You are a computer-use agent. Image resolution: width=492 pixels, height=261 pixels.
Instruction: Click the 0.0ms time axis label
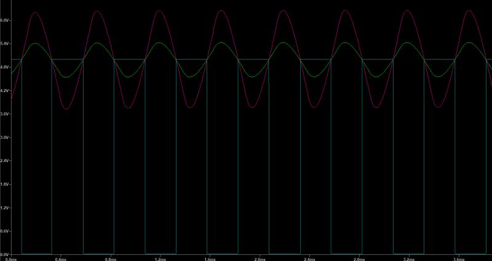(12, 259)
